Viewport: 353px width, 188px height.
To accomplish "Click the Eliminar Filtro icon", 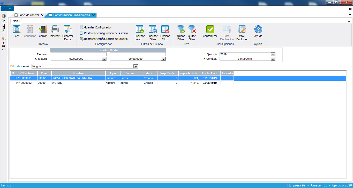I will 165,29.
